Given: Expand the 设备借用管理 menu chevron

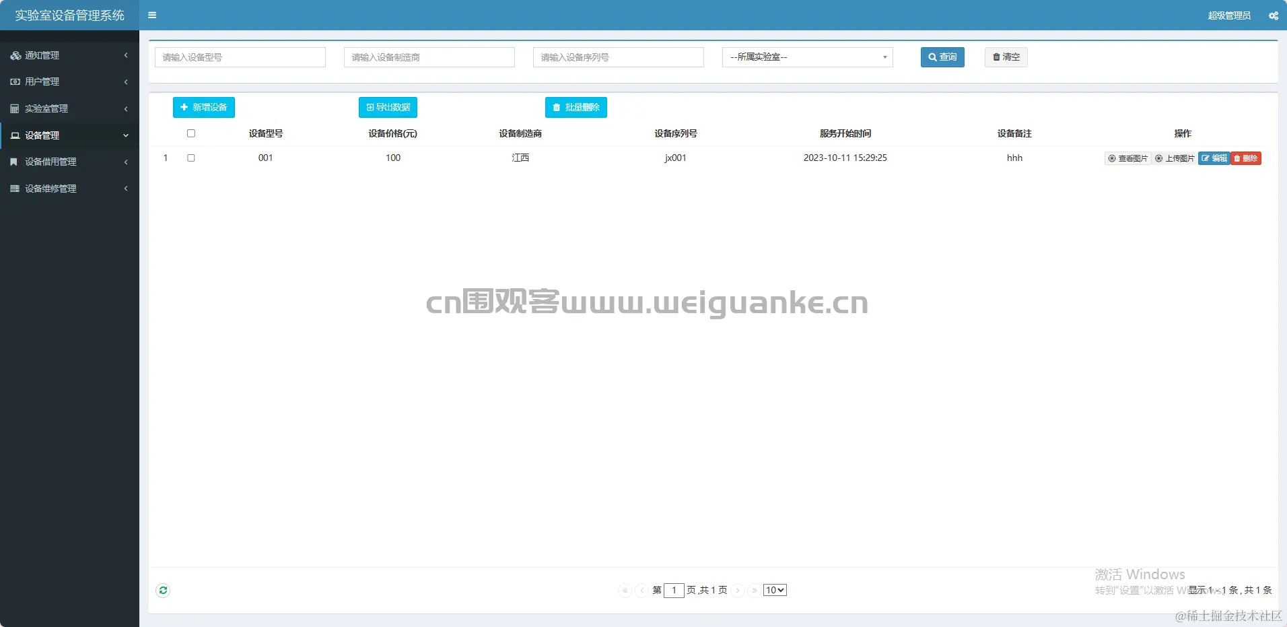Looking at the screenshot, I should coord(126,162).
